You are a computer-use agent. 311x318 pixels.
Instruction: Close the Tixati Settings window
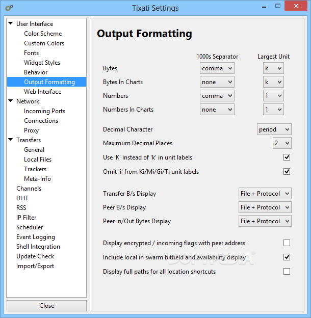click(x=296, y=6)
